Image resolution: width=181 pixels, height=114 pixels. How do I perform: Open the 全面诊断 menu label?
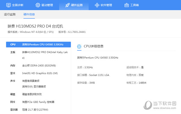point(18,5)
